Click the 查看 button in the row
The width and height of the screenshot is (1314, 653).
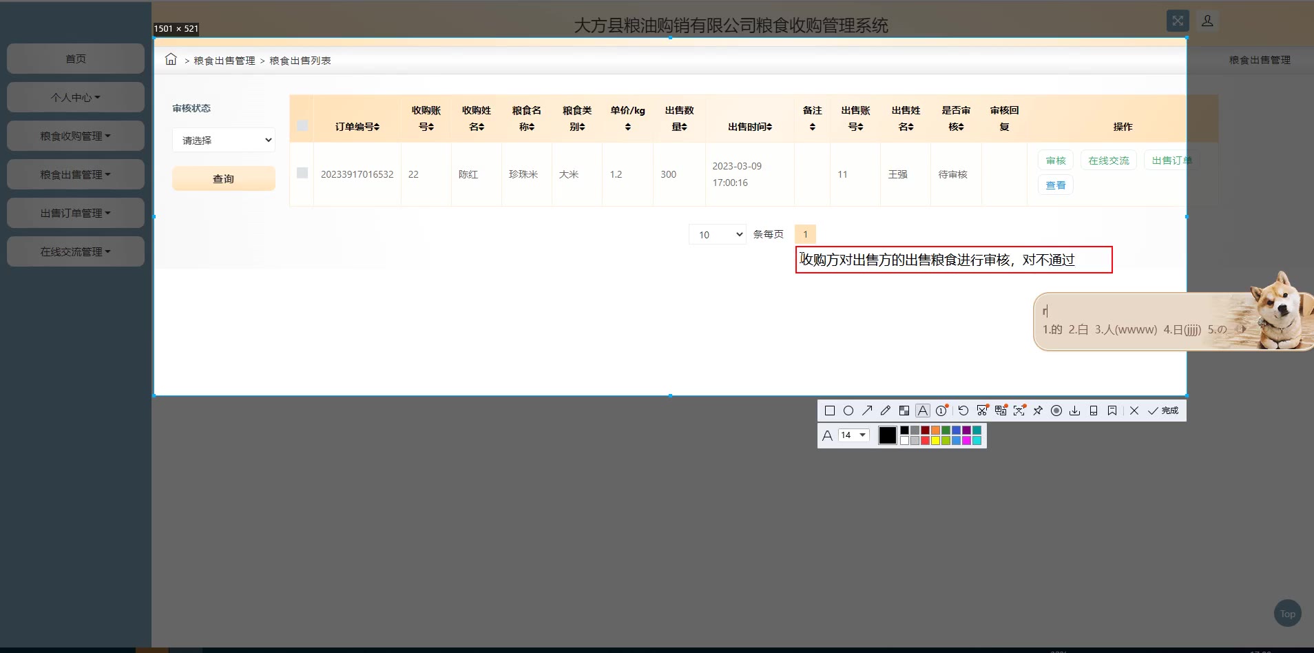point(1056,185)
